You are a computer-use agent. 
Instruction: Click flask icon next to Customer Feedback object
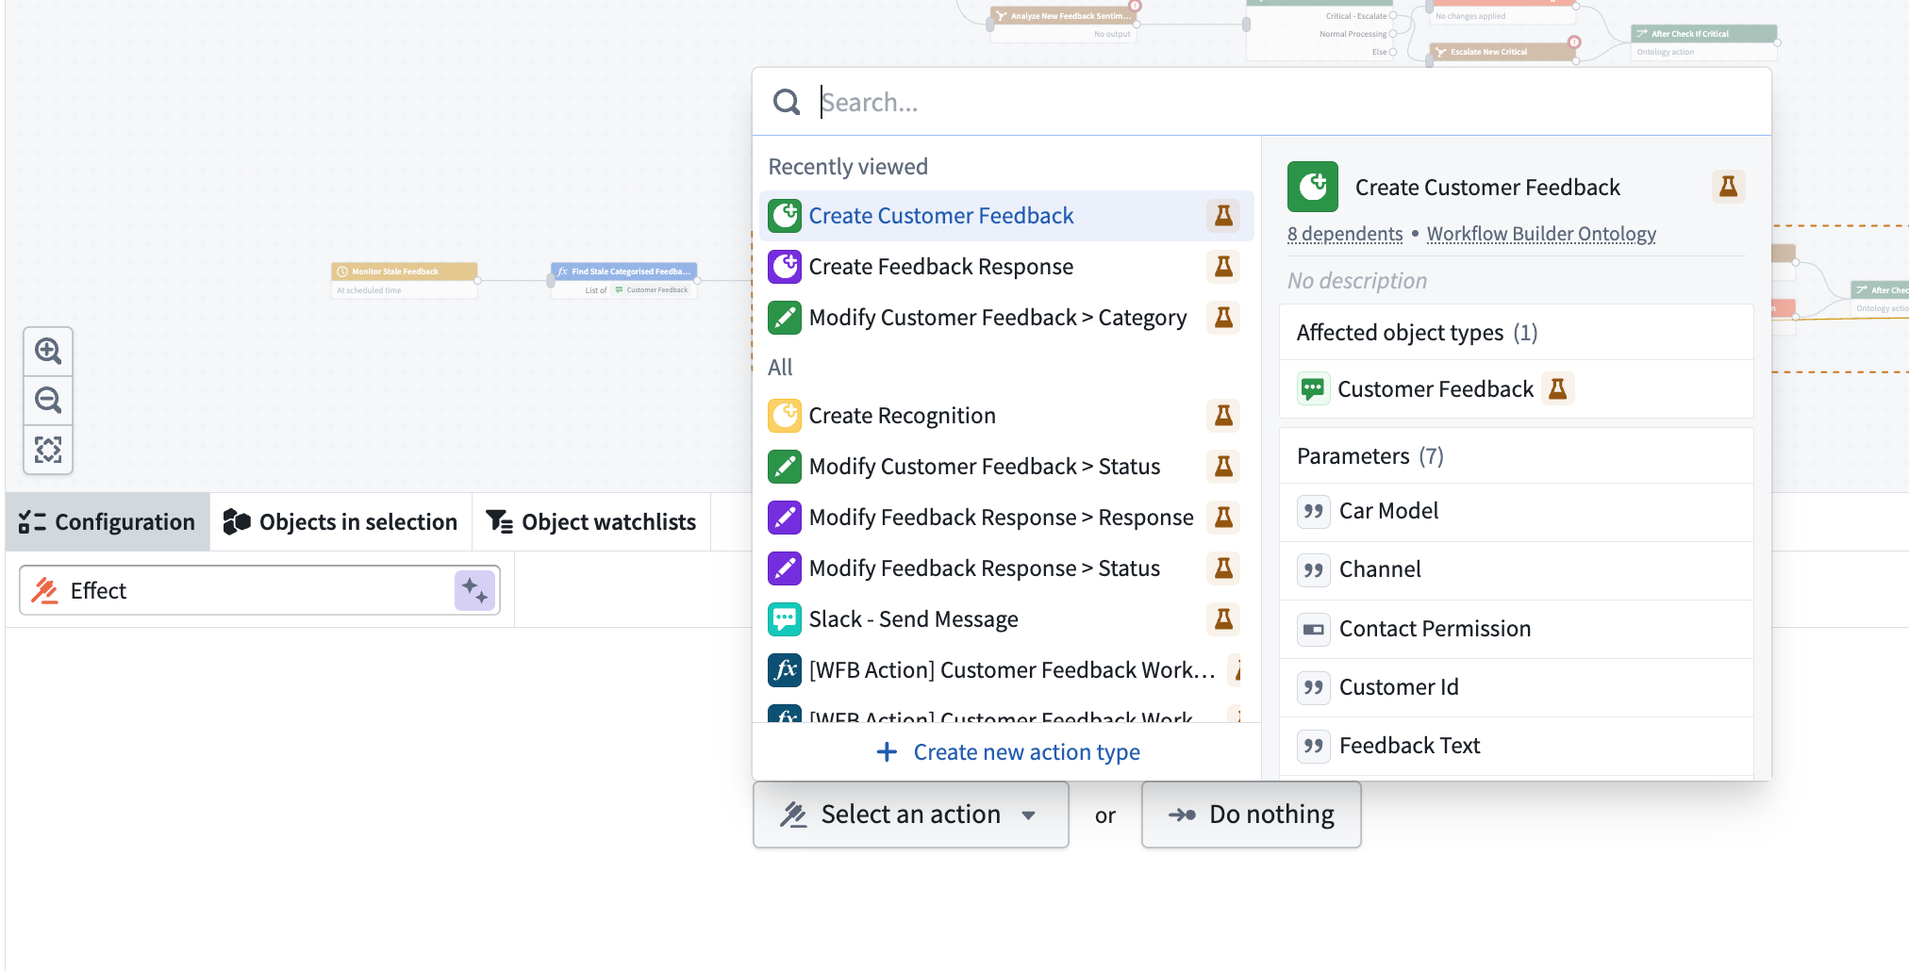1557,389
